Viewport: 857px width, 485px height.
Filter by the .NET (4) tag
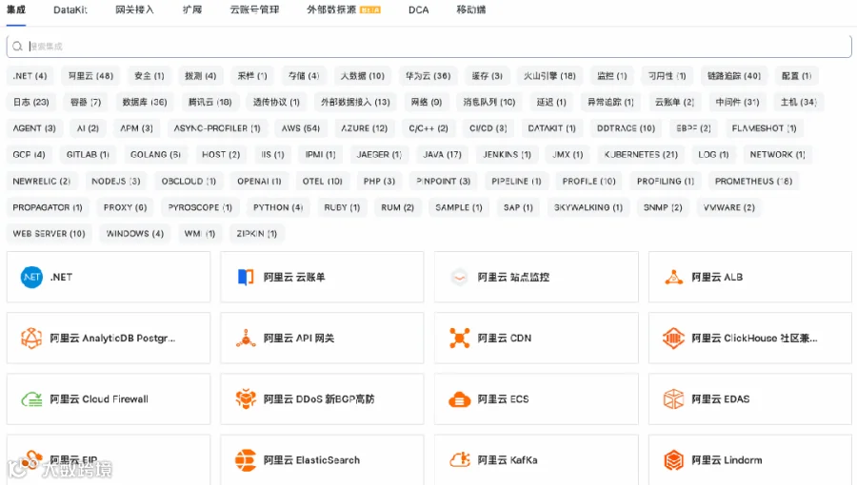(30, 76)
